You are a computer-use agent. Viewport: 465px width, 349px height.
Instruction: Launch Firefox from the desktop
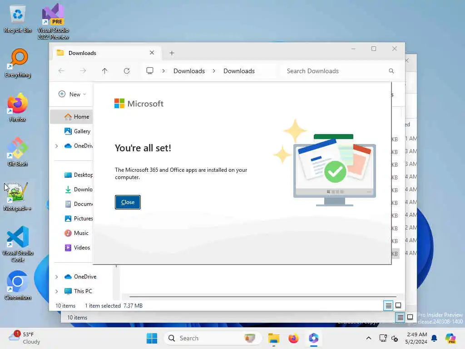(18, 107)
